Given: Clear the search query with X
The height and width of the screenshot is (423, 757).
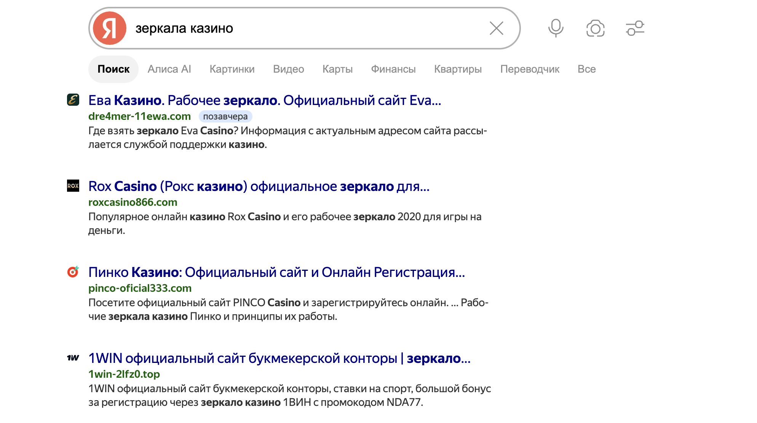Looking at the screenshot, I should click(x=497, y=28).
